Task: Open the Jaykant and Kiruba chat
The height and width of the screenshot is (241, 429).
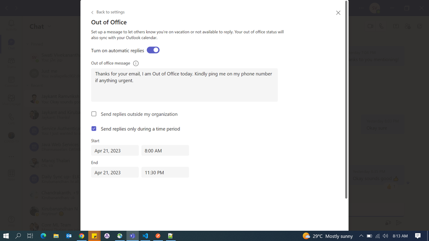Action: pos(54,115)
